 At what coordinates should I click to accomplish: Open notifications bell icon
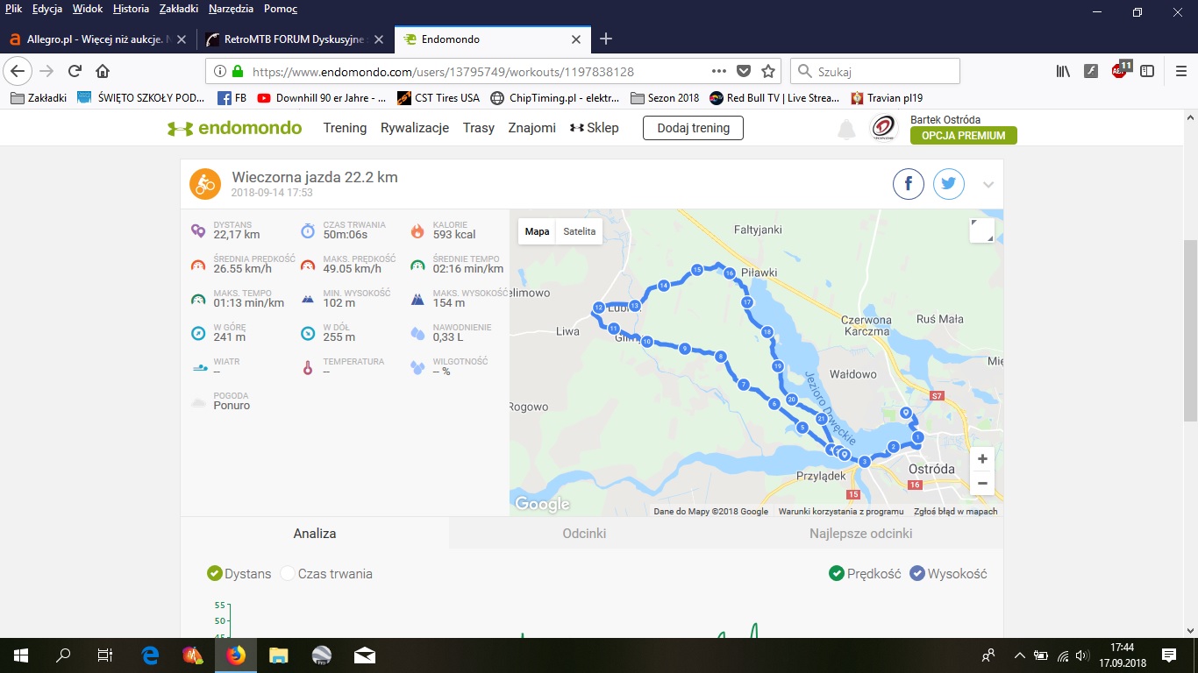[x=846, y=130]
